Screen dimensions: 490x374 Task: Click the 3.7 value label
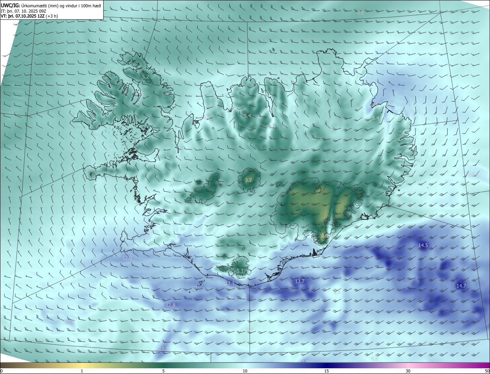tap(248, 180)
